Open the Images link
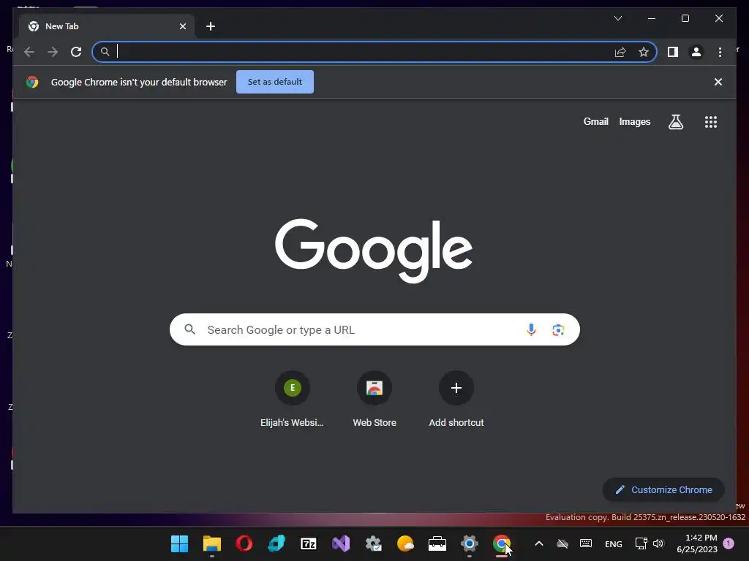This screenshot has width=749, height=561. (x=634, y=122)
